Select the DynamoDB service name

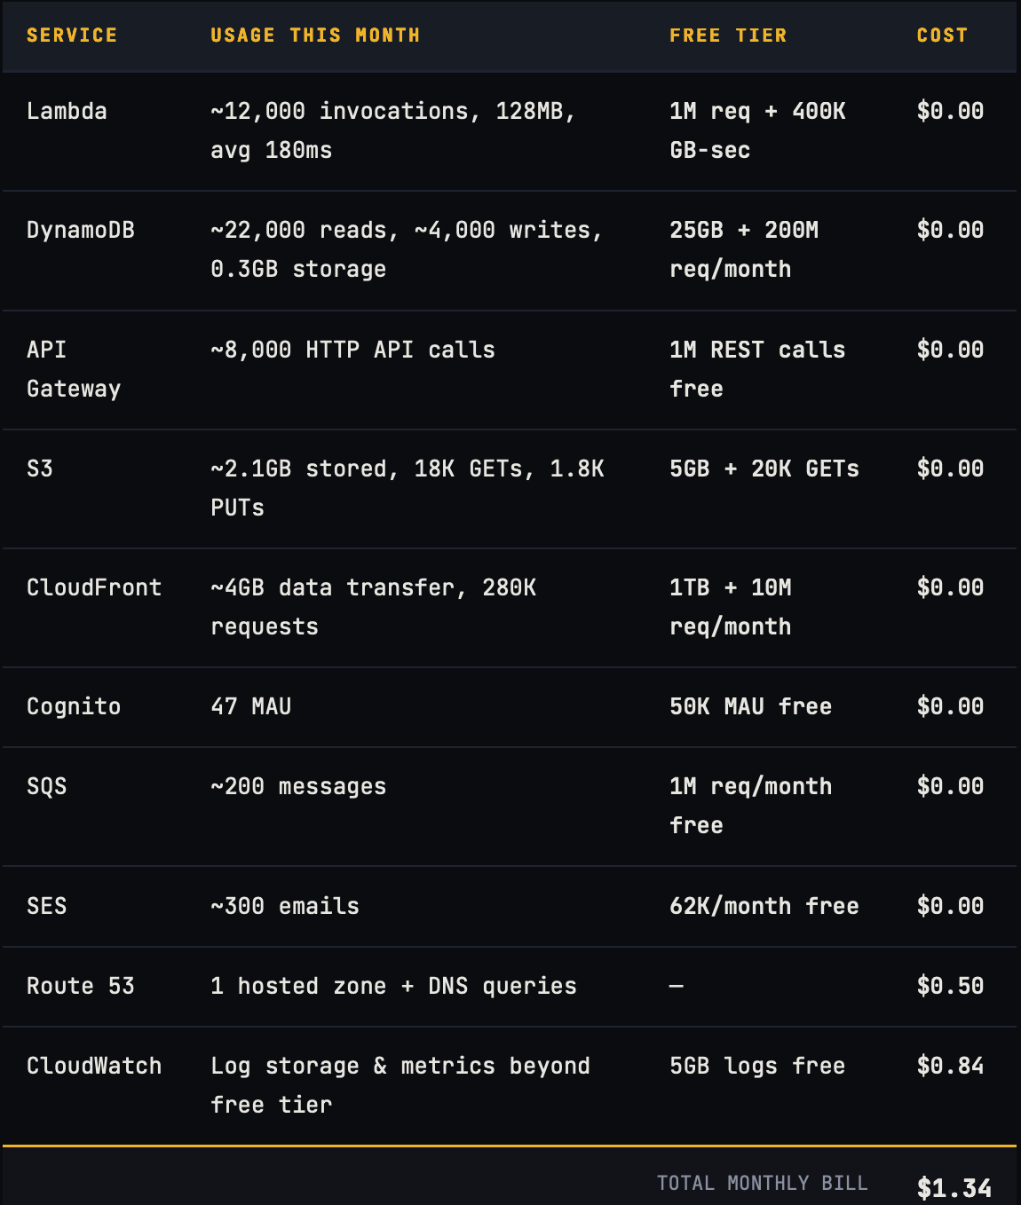click(x=81, y=230)
